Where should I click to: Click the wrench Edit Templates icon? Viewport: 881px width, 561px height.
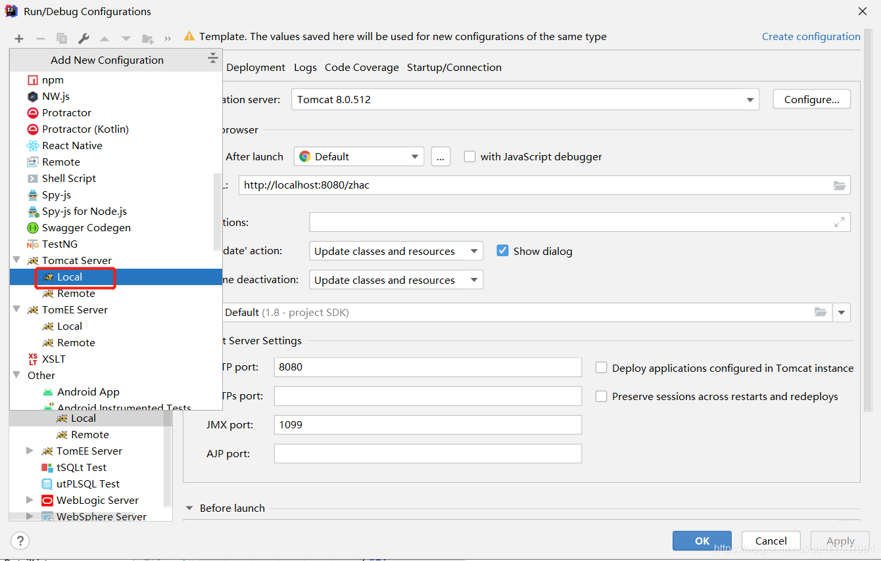click(83, 39)
